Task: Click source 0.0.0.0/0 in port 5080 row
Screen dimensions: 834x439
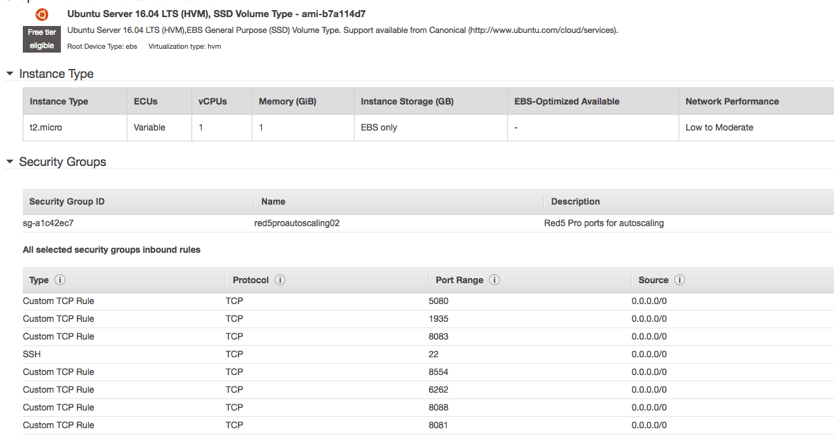Action: [x=649, y=301]
